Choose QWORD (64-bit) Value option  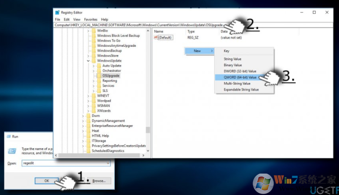pos(240,77)
